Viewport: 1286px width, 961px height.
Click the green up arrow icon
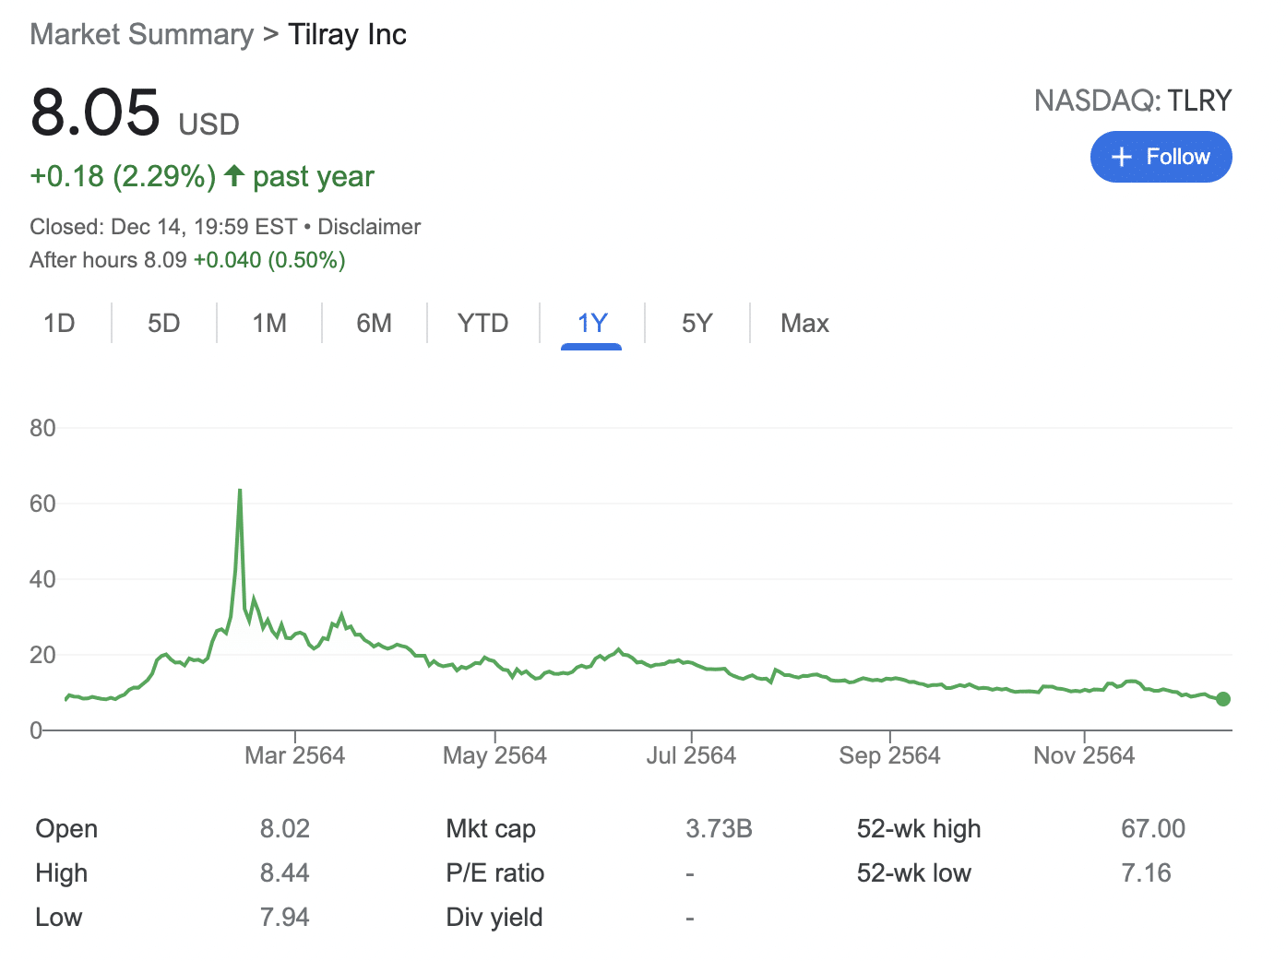[234, 175]
